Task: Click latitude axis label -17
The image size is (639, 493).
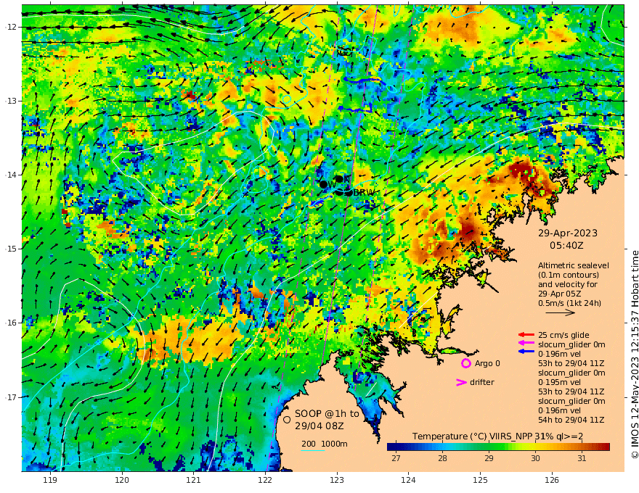Action: [11, 397]
